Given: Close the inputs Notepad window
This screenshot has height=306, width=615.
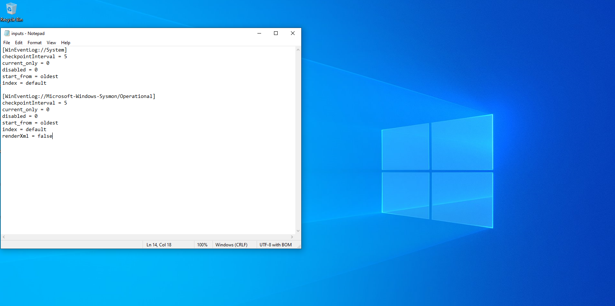Looking at the screenshot, I should [293, 33].
